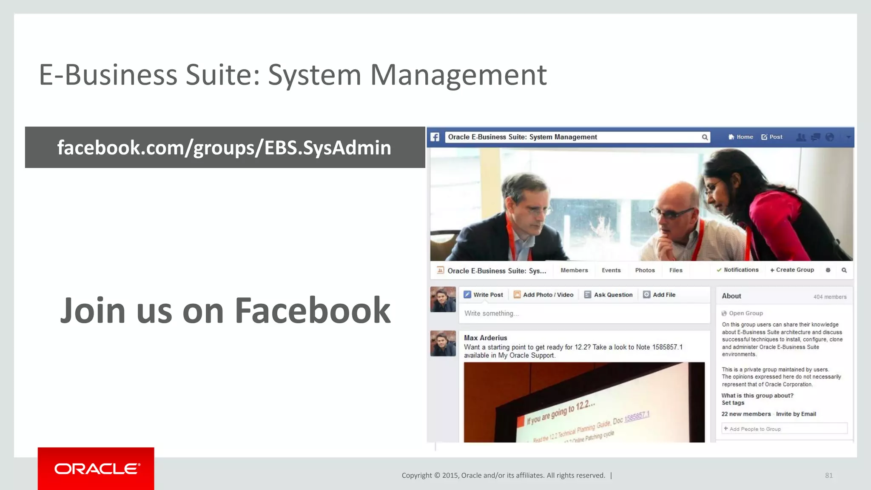Viewport: 871px width, 490px height.
Task: Click the group icon beside Oracle E-Business Suite: Sys...
Action: (x=441, y=270)
